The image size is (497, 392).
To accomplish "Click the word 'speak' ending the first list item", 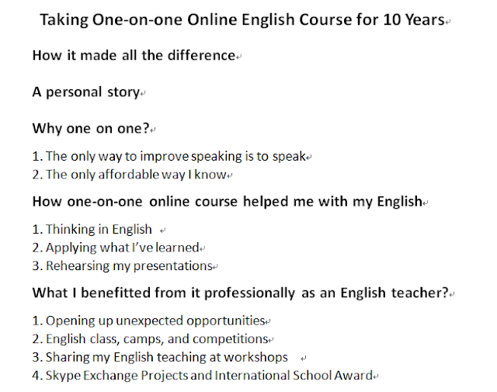I will tap(289, 157).
